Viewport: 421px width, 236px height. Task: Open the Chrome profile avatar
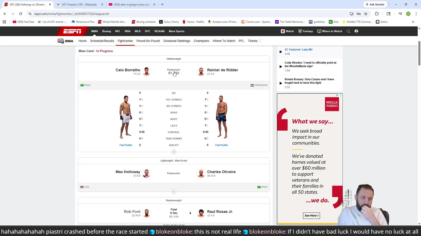408,14
